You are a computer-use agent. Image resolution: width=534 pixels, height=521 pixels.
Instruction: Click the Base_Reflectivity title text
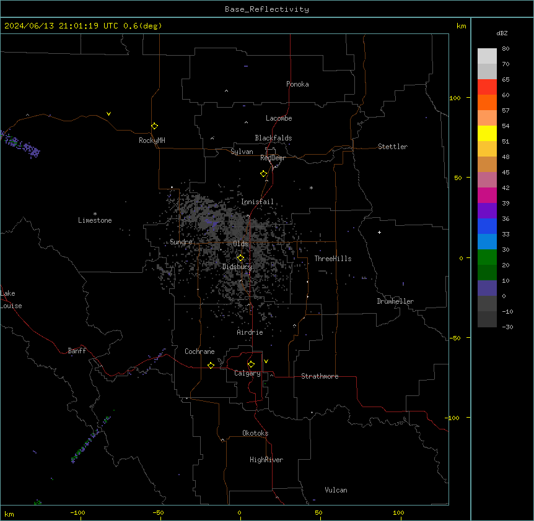pos(267,9)
